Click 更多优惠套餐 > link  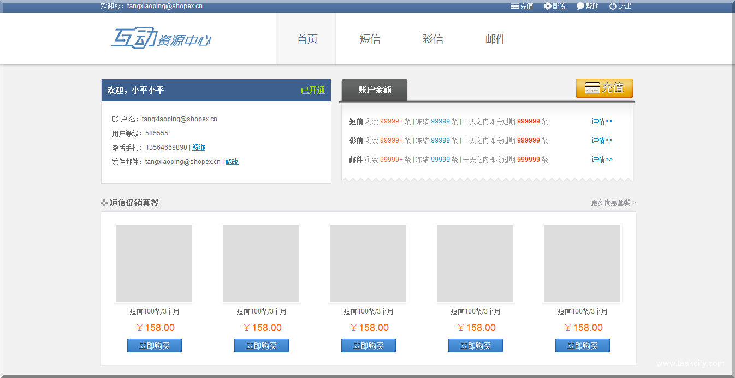point(613,203)
